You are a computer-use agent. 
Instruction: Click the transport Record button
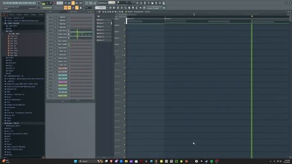[55, 3]
